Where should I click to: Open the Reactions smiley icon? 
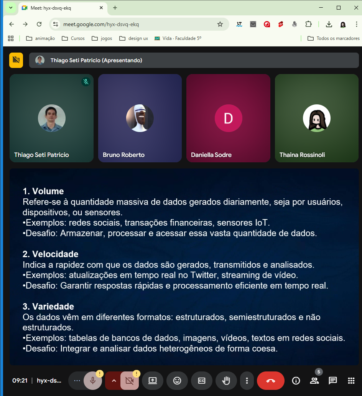tap(177, 381)
